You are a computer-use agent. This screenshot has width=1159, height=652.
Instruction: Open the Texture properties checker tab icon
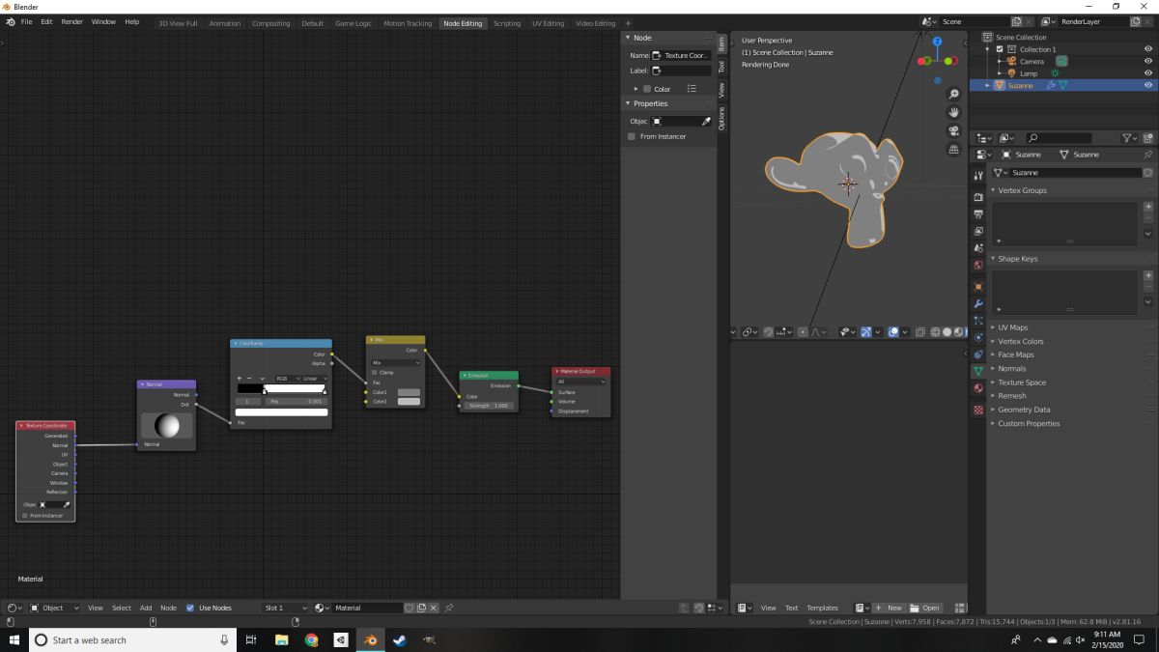(978, 410)
